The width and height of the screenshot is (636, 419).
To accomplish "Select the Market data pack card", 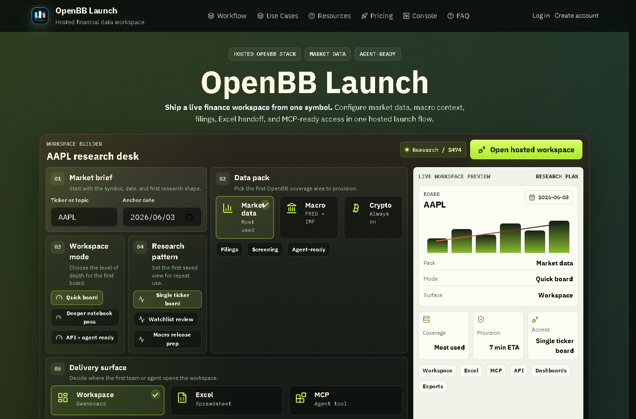I will point(245,217).
